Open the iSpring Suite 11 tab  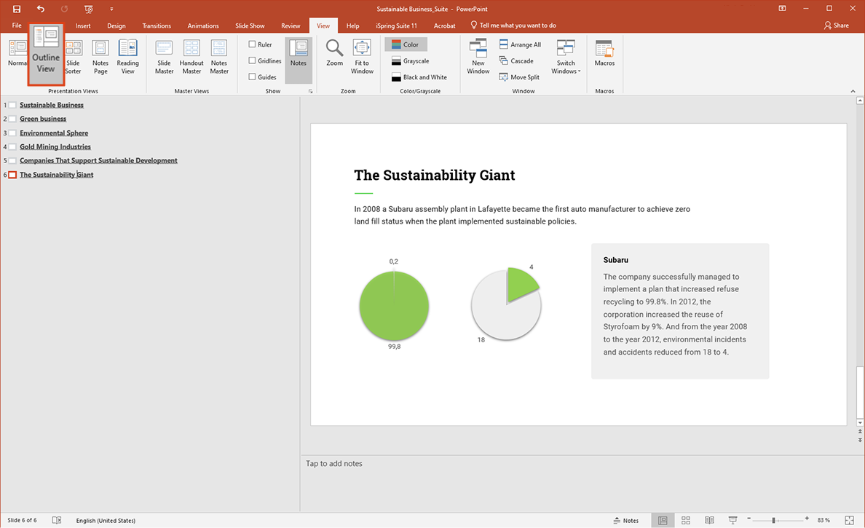coord(396,25)
